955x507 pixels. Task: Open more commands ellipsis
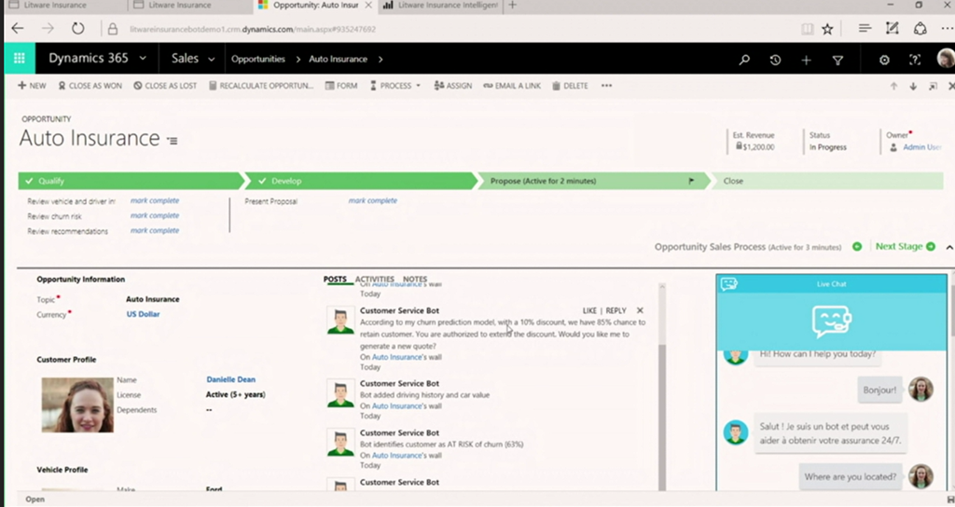606,86
